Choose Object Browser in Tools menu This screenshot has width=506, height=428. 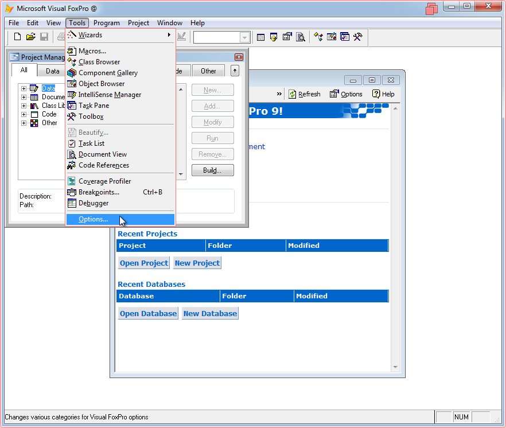pyautogui.click(x=120, y=84)
